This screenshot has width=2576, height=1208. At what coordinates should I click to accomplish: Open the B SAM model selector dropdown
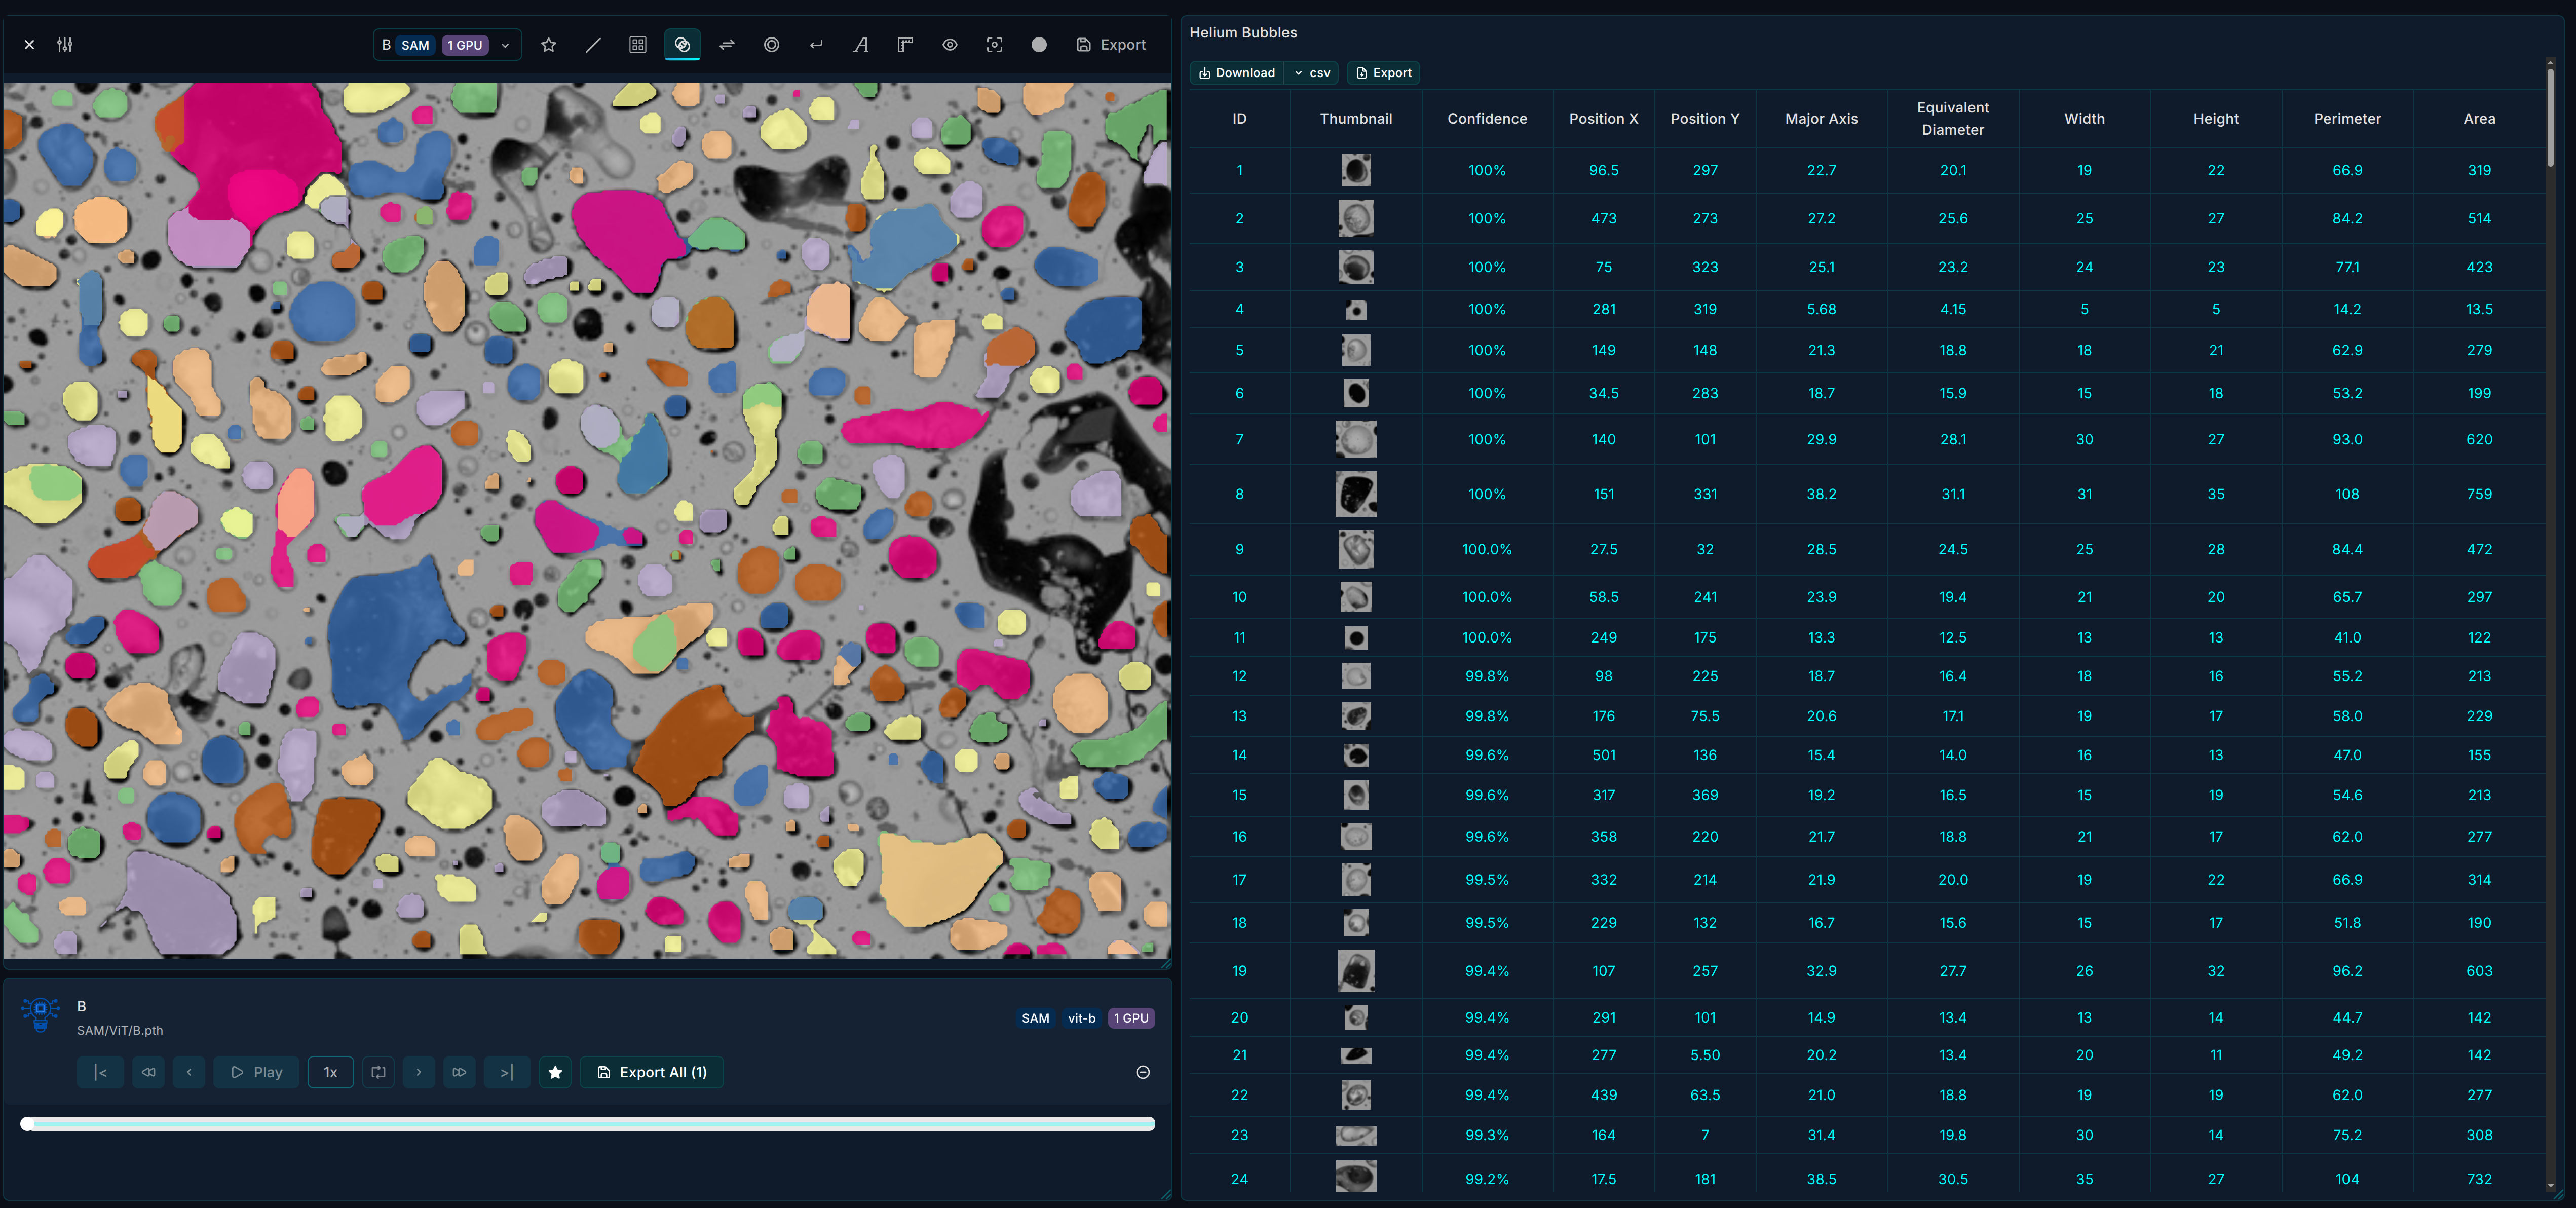tap(447, 45)
